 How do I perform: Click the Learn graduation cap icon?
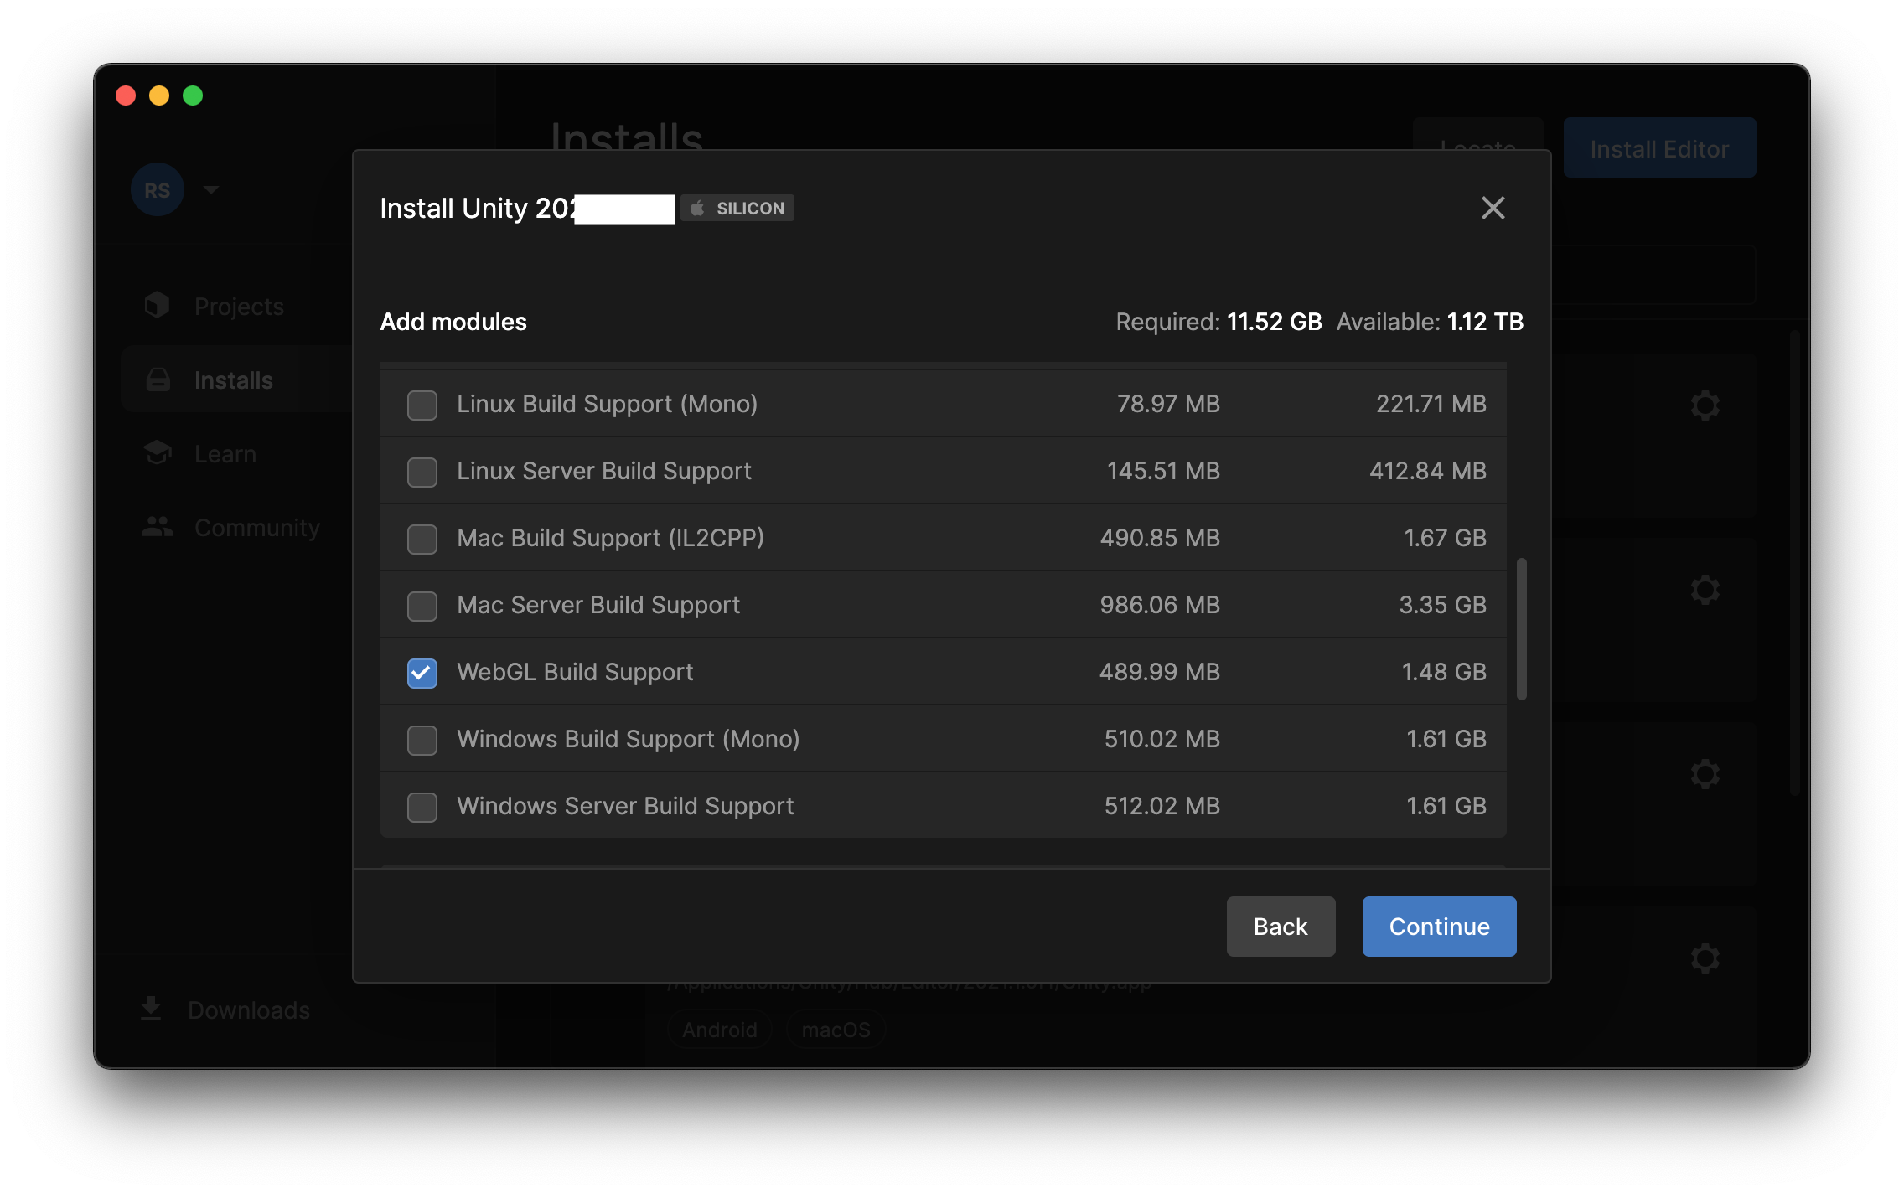(157, 453)
